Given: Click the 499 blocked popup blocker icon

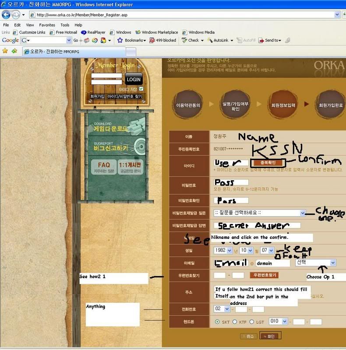Looking at the screenshot, I should 152,40.
